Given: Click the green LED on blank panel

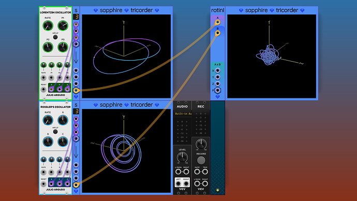Looking at the screenshot, I should (217, 190).
